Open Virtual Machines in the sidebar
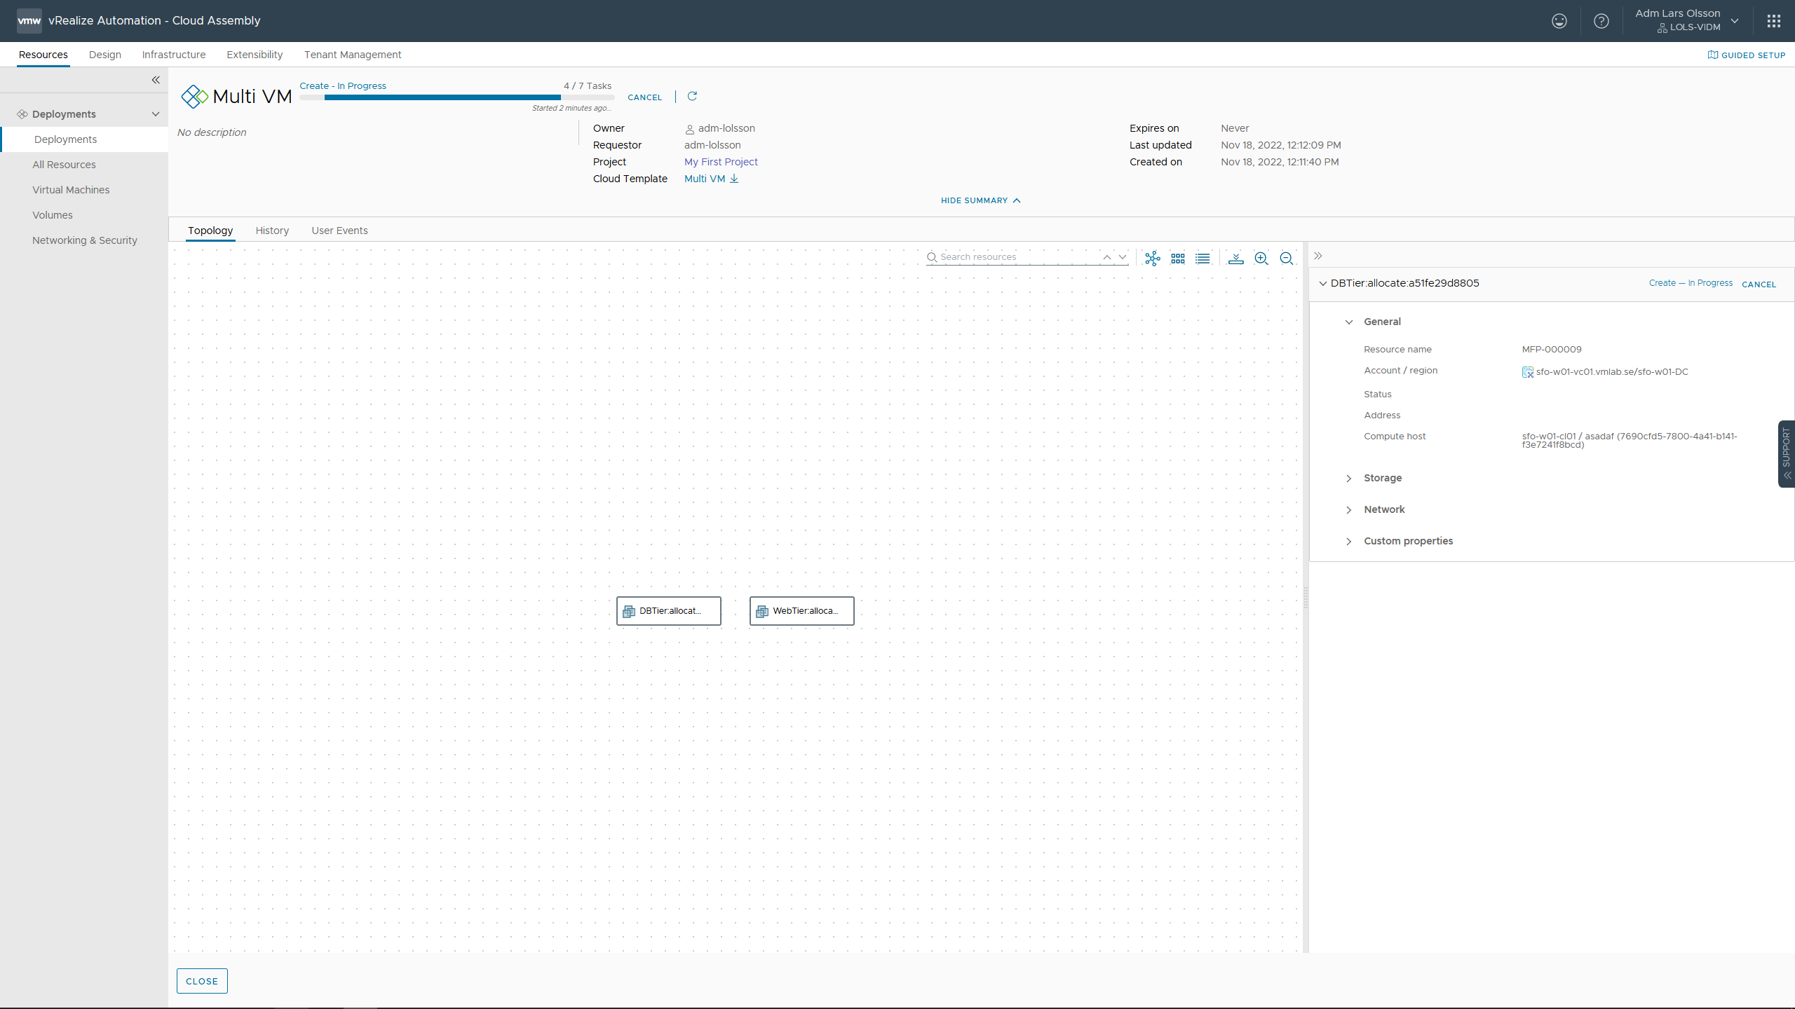This screenshot has height=1009, width=1795. tap(71, 190)
